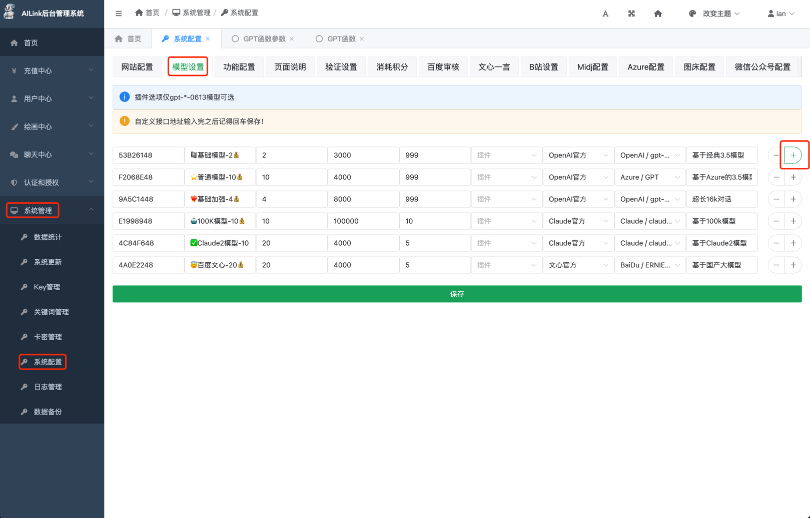Click the 基于Claude2模型 description field

click(721, 243)
